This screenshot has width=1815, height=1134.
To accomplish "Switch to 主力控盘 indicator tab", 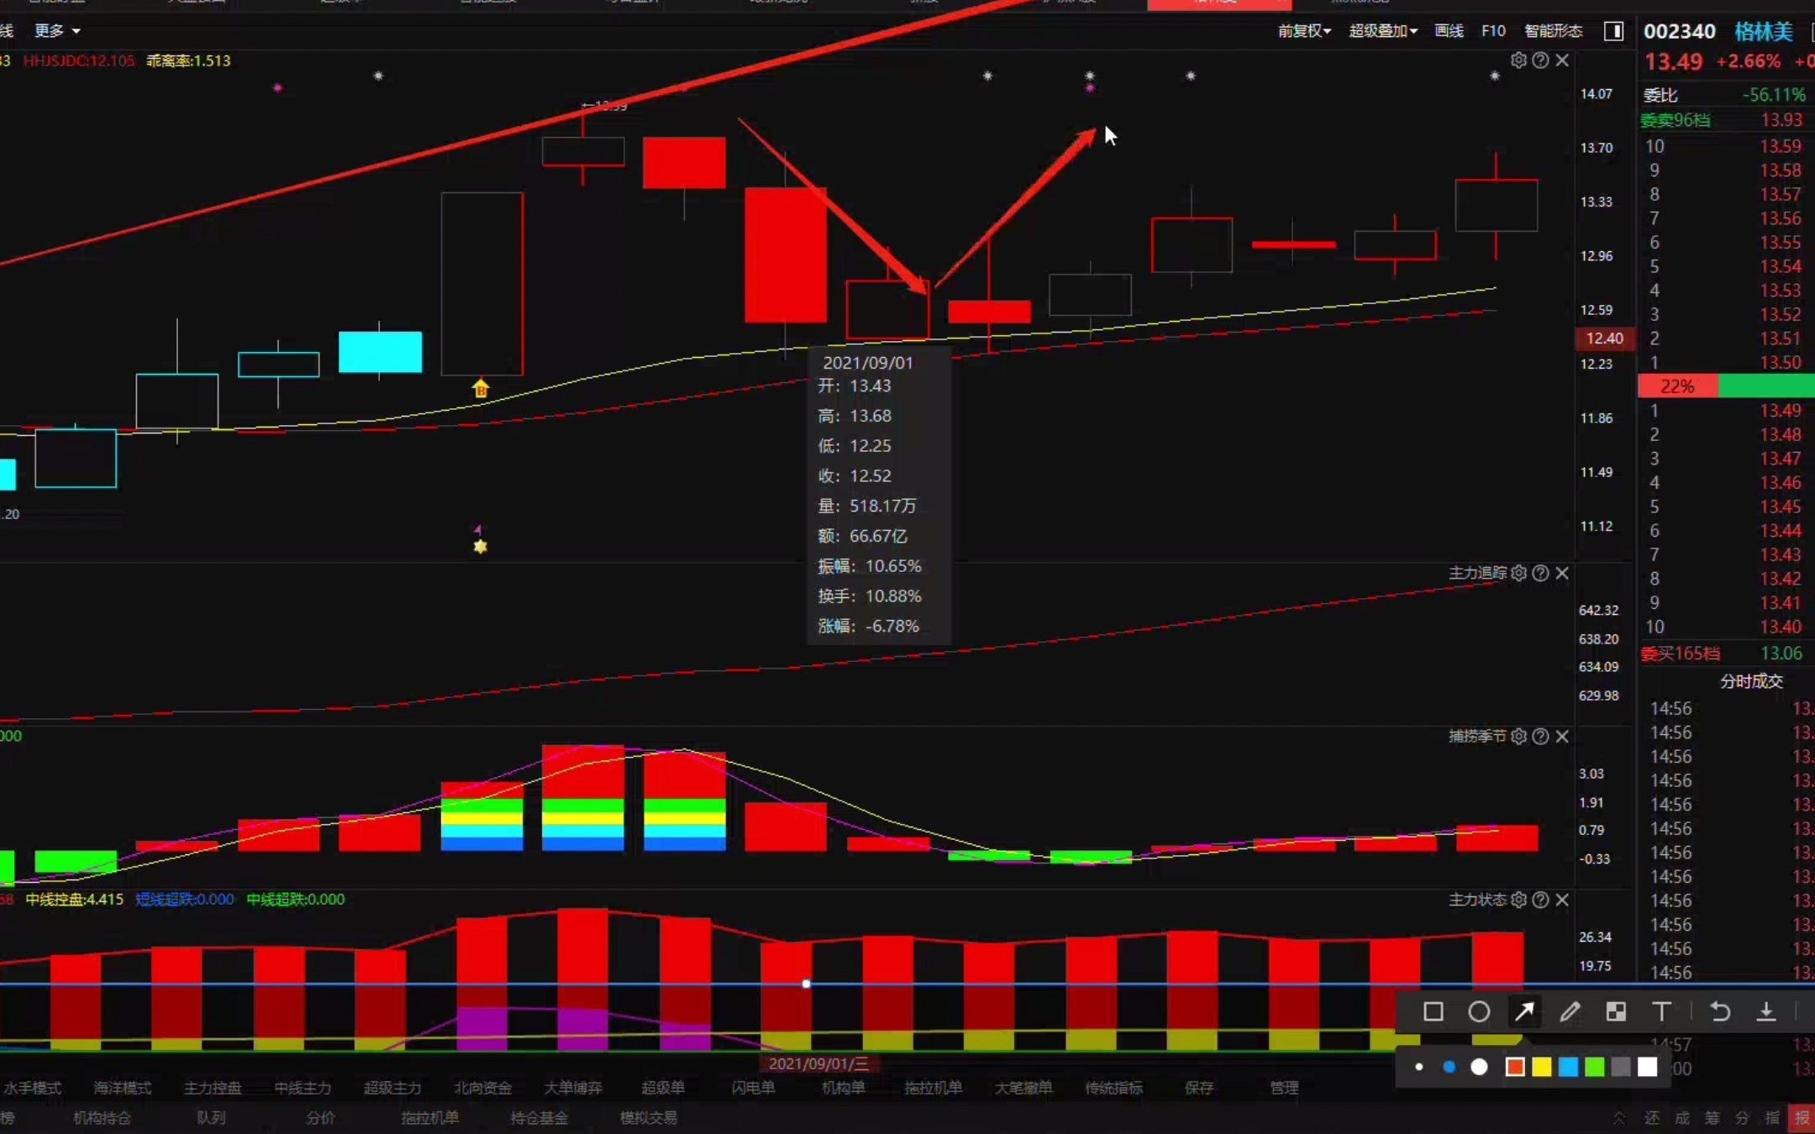I will click(x=213, y=1088).
